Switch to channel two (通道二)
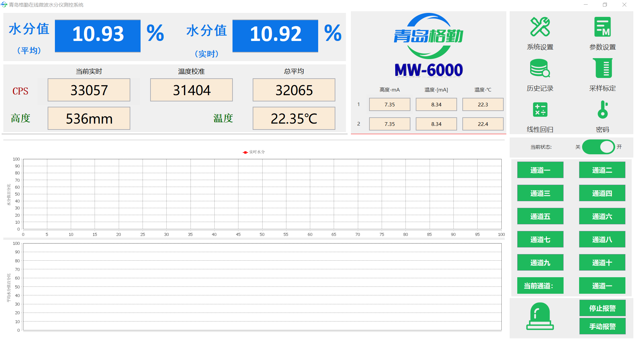 point(602,170)
